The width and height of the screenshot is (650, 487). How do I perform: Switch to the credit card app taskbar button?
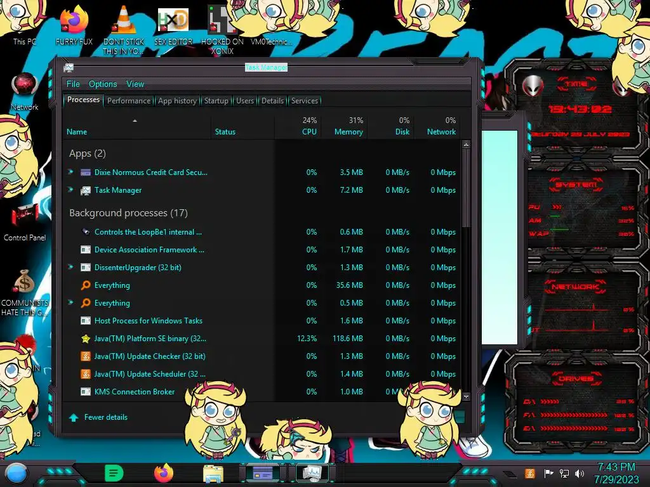pyautogui.click(x=263, y=473)
